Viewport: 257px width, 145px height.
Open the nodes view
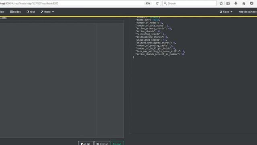pyautogui.click(x=15, y=12)
